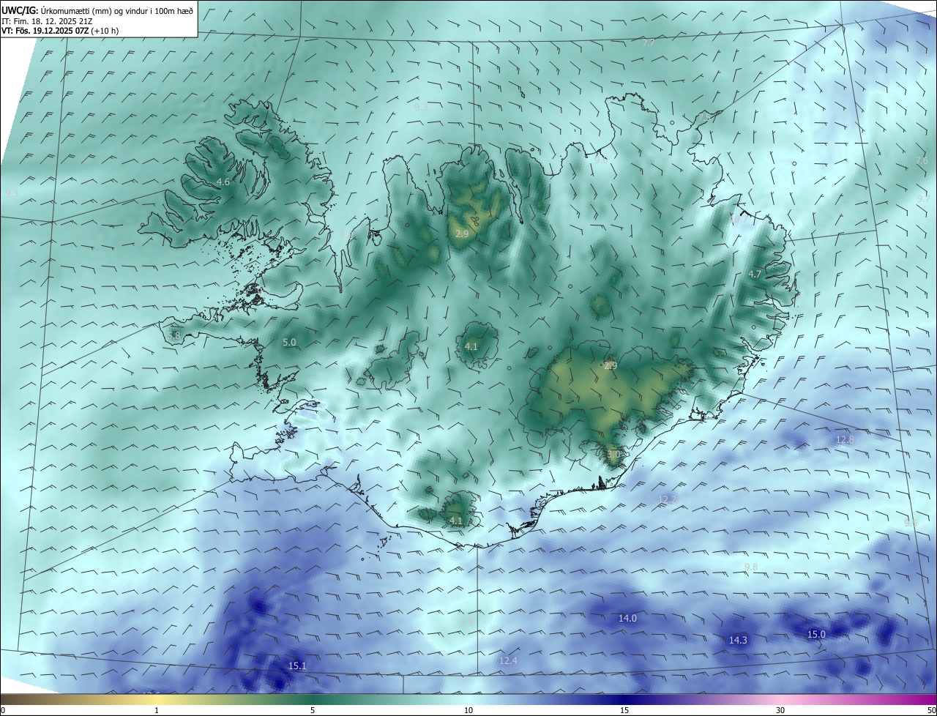Click the '50' tick label on the color scale
Image resolution: width=937 pixels, height=716 pixels.
[x=930, y=710]
